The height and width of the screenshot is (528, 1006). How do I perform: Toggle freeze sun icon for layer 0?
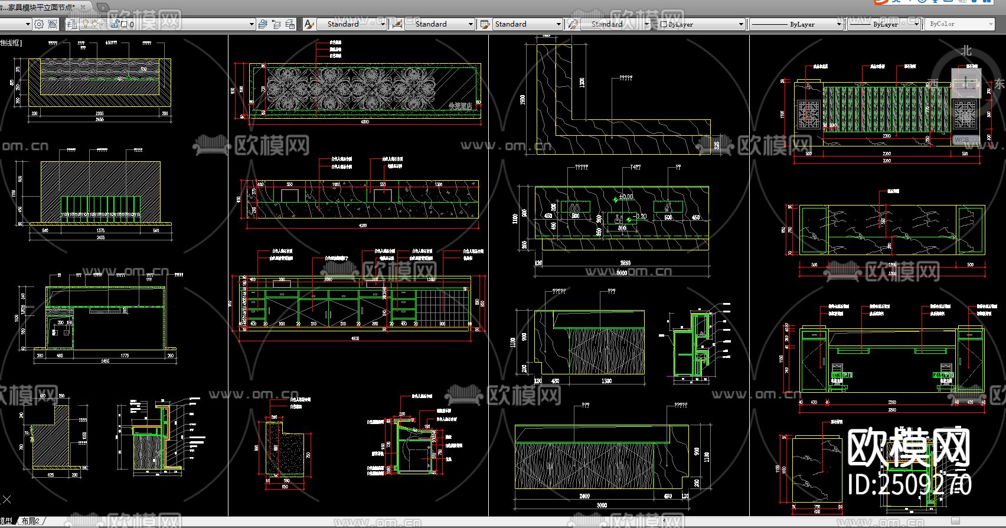pos(94,24)
